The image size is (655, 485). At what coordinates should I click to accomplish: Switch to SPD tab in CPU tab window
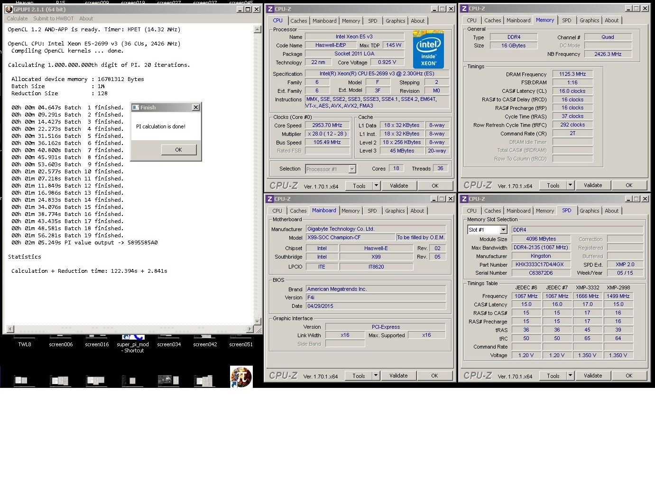click(373, 21)
